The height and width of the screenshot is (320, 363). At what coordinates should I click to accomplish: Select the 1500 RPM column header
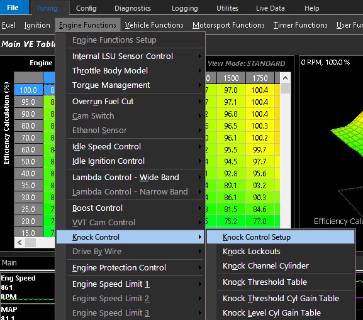(x=231, y=78)
